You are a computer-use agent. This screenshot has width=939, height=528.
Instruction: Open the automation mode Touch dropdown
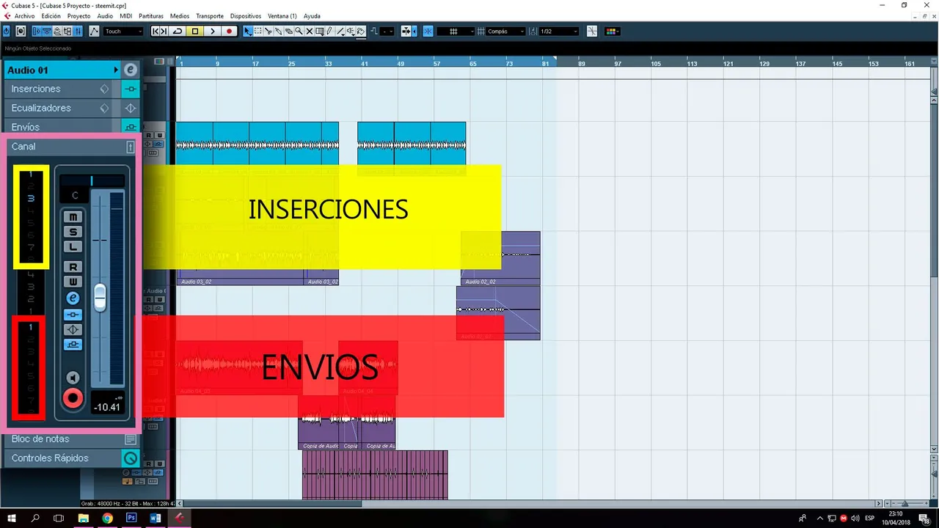pos(123,31)
